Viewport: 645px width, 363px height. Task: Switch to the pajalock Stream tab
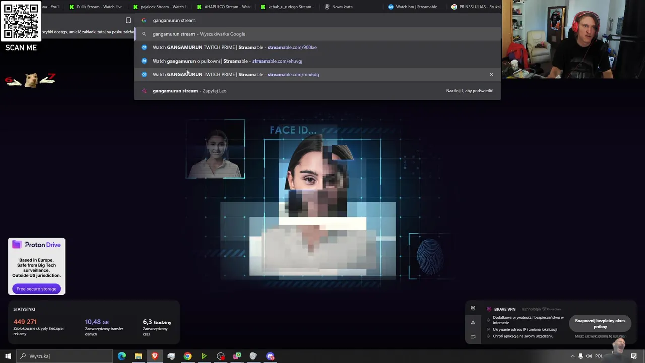pos(159,7)
